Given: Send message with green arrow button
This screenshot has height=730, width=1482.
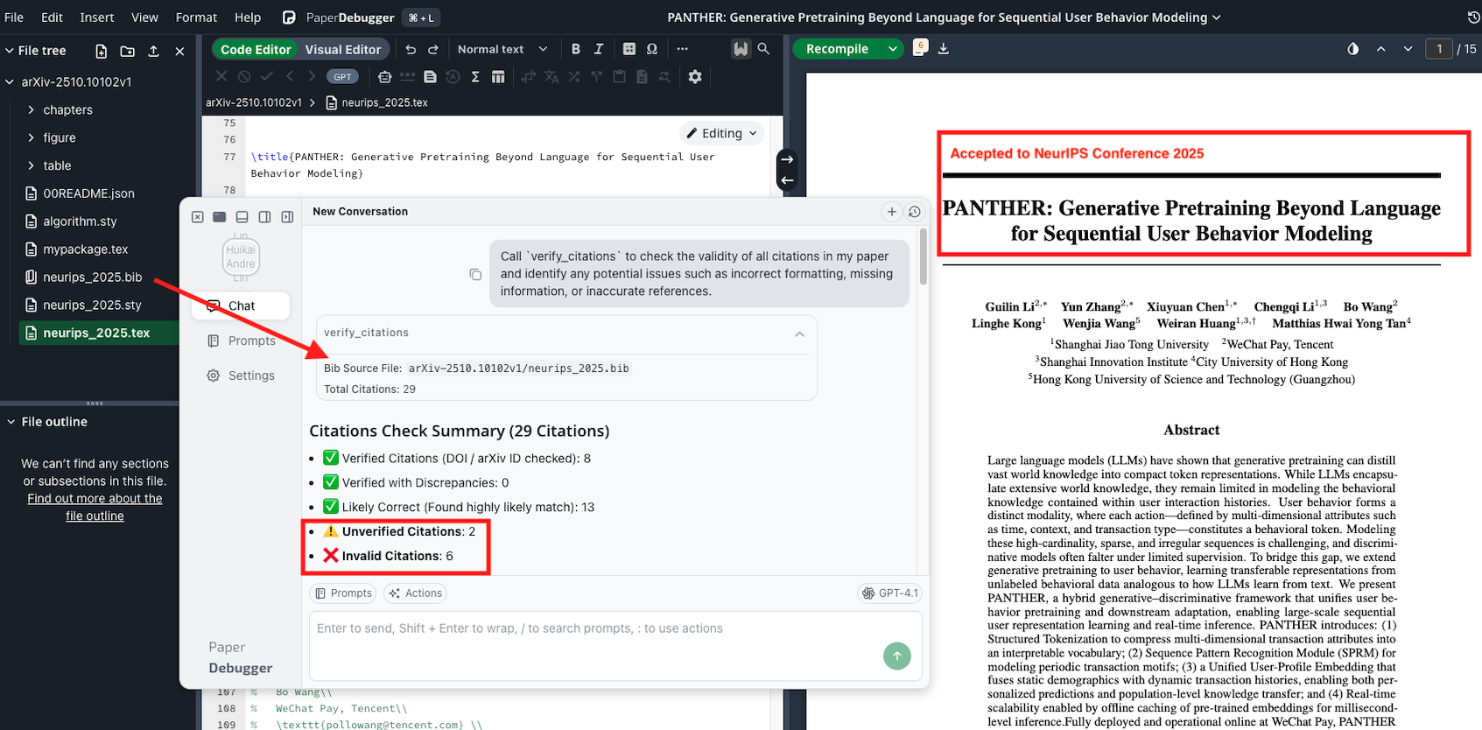Looking at the screenshot, I should [x=897, y=656].
